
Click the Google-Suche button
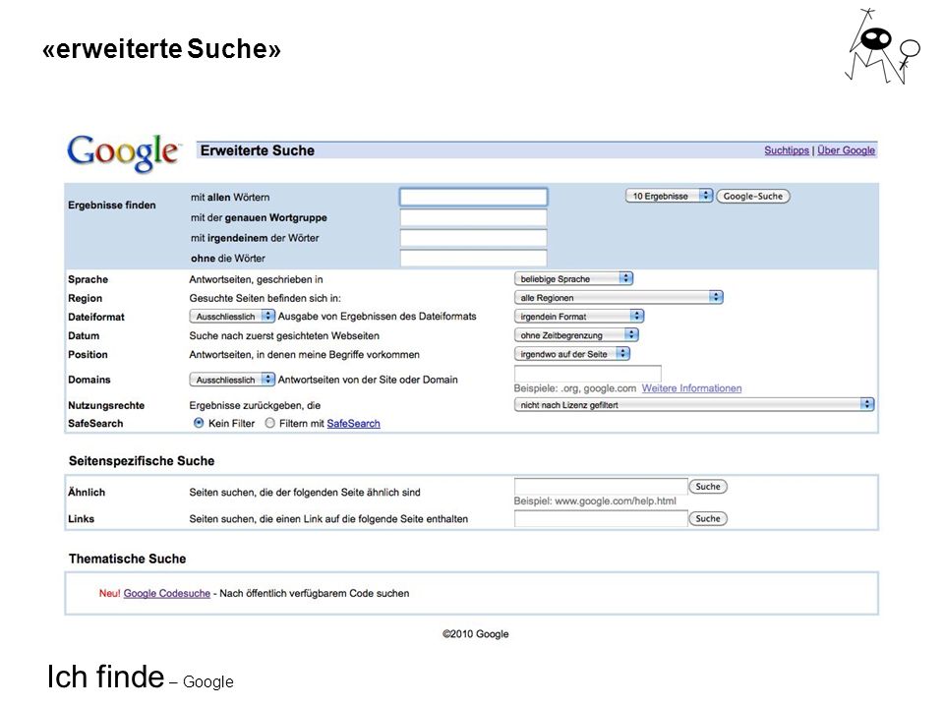tap(752, 197)
